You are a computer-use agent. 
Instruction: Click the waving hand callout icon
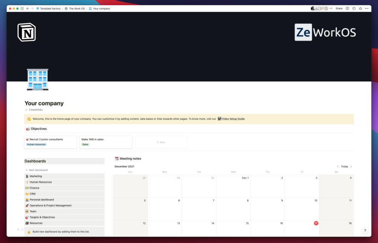tap(29, 119)
